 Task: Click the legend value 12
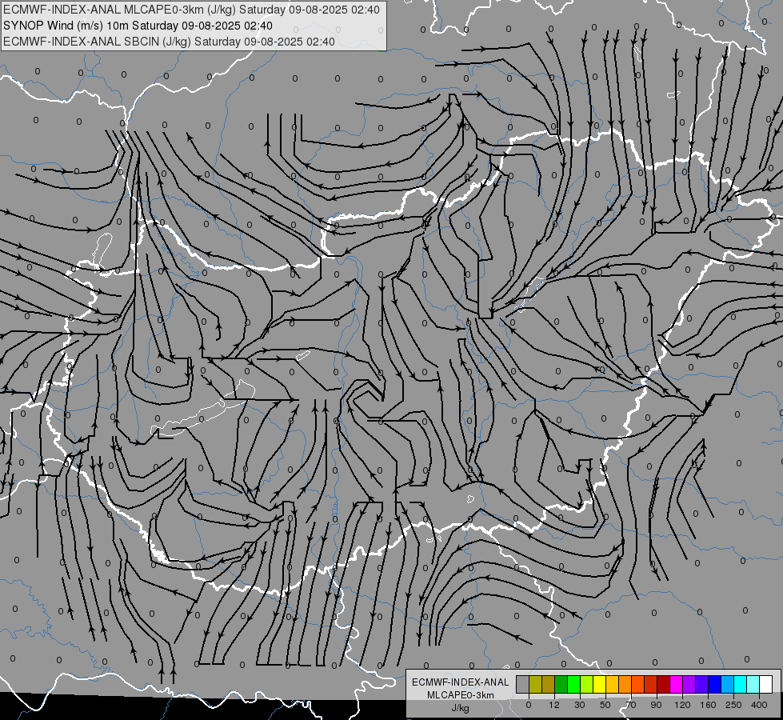pos(554,705)
